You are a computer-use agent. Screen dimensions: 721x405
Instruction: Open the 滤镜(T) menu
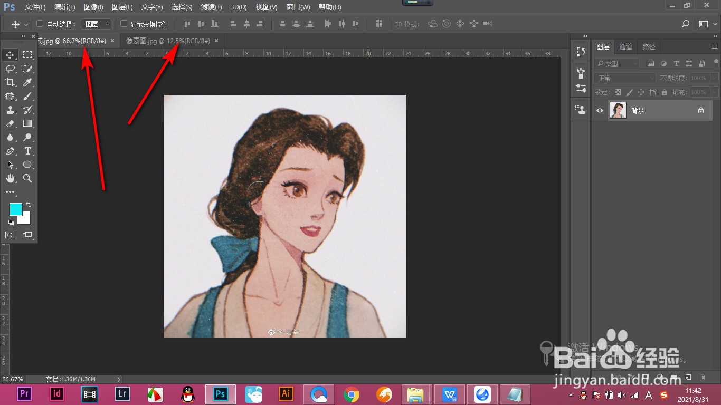(212, 7)
